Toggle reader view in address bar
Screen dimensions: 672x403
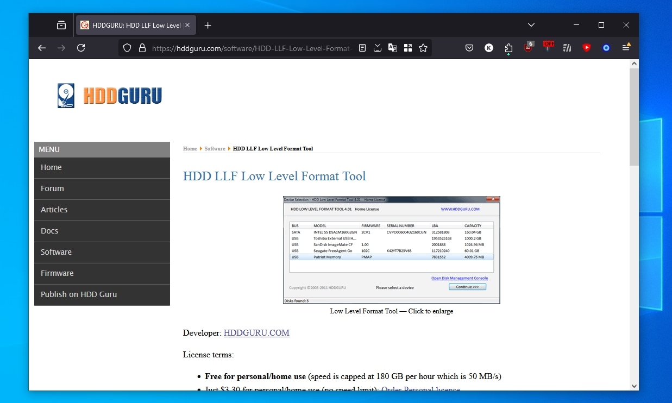[x=362, y=48]
